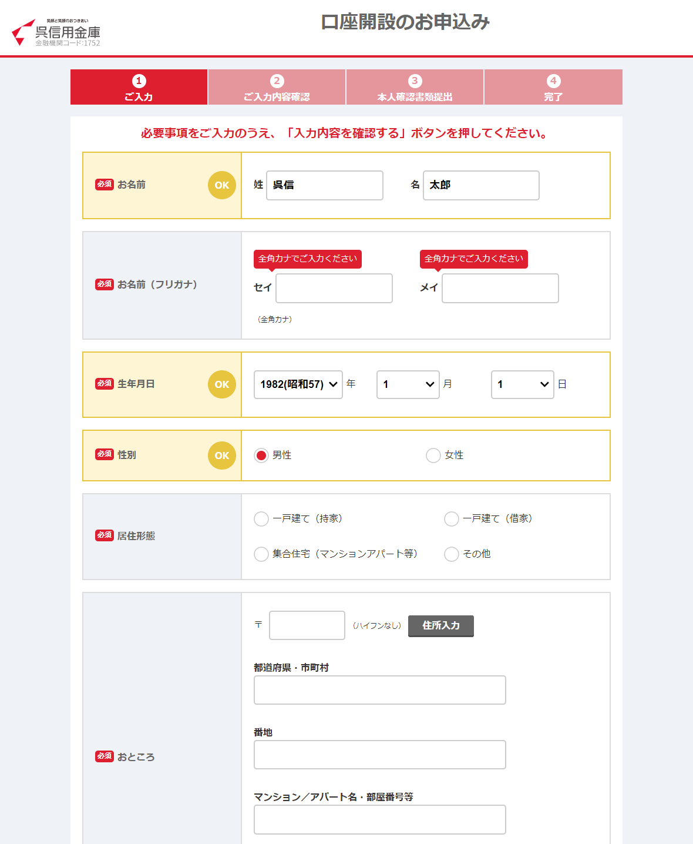
Task: Choose 集合住宅 housing option
Action: 261,554
